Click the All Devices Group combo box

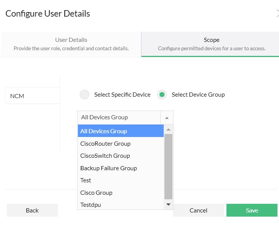coord(119,117)
